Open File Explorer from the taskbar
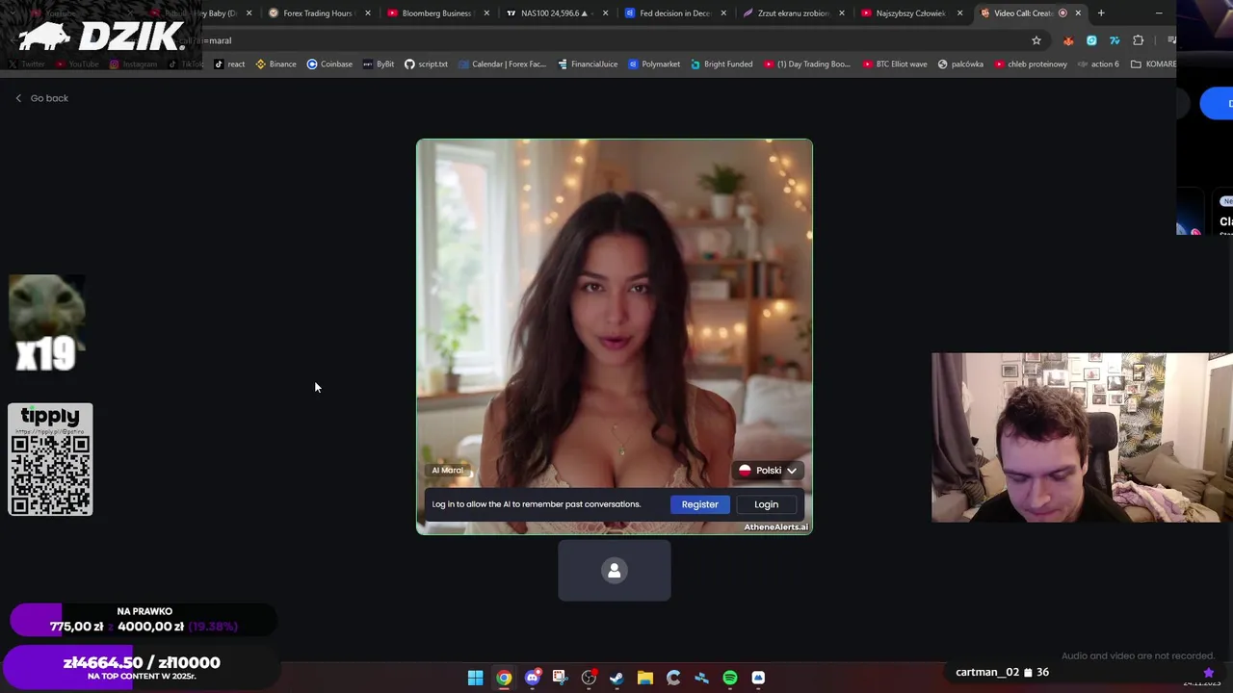 [x=644, y=678]
